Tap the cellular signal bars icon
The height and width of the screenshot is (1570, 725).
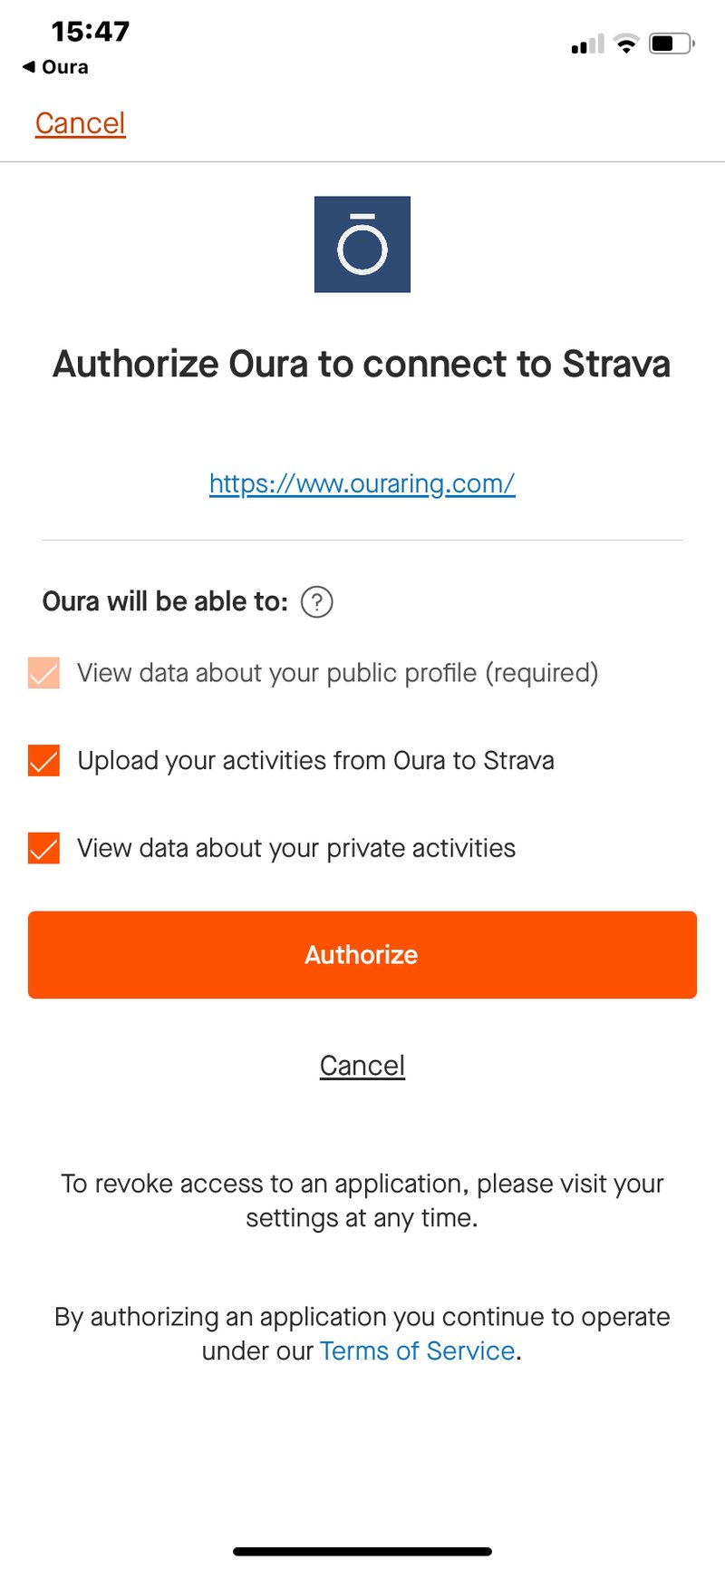pyautogui.click(x=587, y=44)
